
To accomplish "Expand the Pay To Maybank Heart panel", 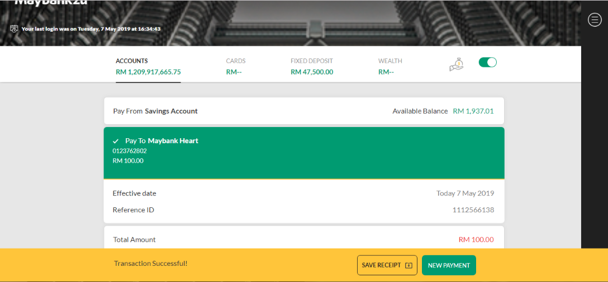I will click(304, 153).
